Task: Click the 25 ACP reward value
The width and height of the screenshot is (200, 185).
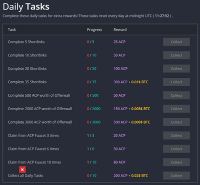Action: pyautogui.click(x=119, y=42)
